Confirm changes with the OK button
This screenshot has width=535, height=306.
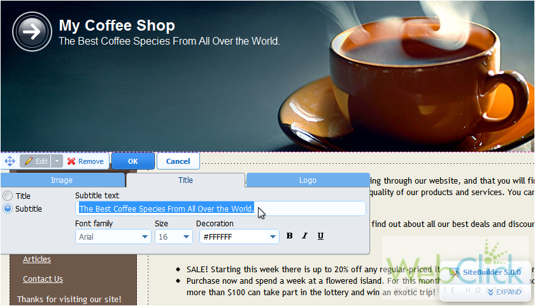tap(133, 161)
